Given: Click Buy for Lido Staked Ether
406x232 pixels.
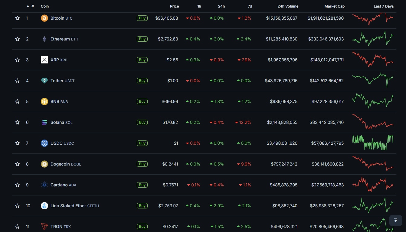Looking at the screenshot, I should coord(142,206).
